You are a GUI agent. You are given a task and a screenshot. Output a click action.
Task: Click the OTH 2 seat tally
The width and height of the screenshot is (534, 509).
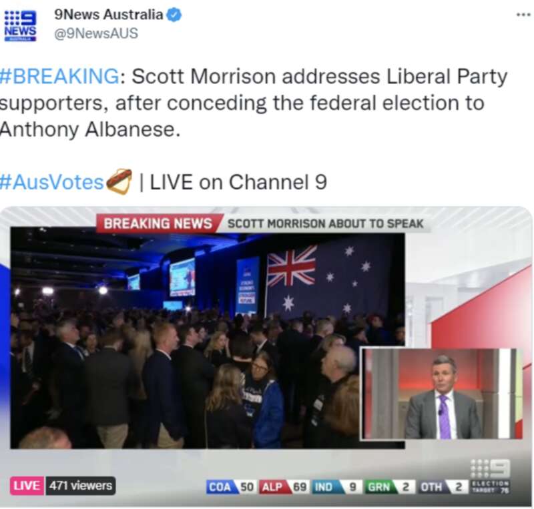pos(443,487)
